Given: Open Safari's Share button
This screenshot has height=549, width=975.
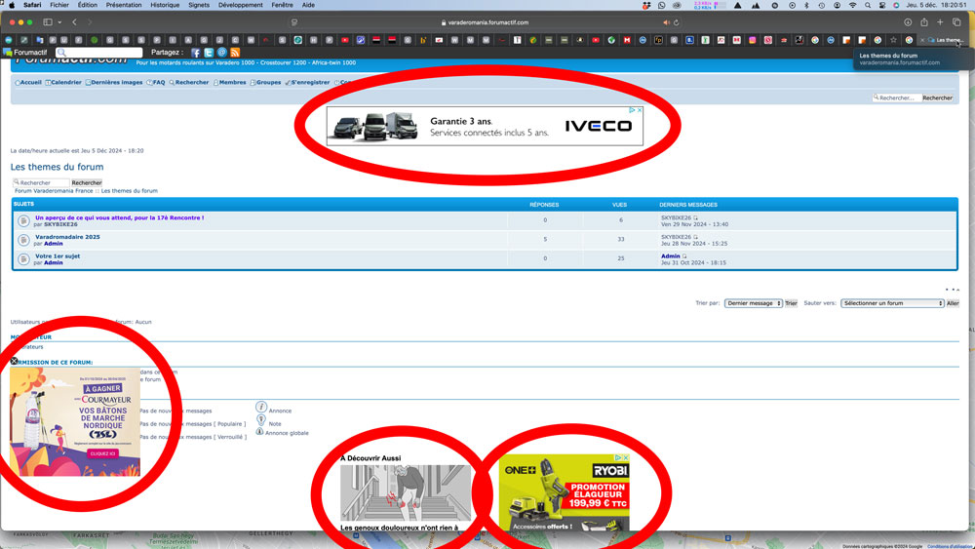Looking at the screenshot, I should (x=923, y=21).
